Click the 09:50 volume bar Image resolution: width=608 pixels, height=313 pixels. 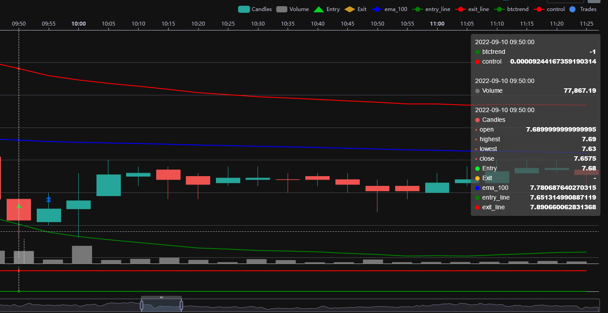[23, 257]
